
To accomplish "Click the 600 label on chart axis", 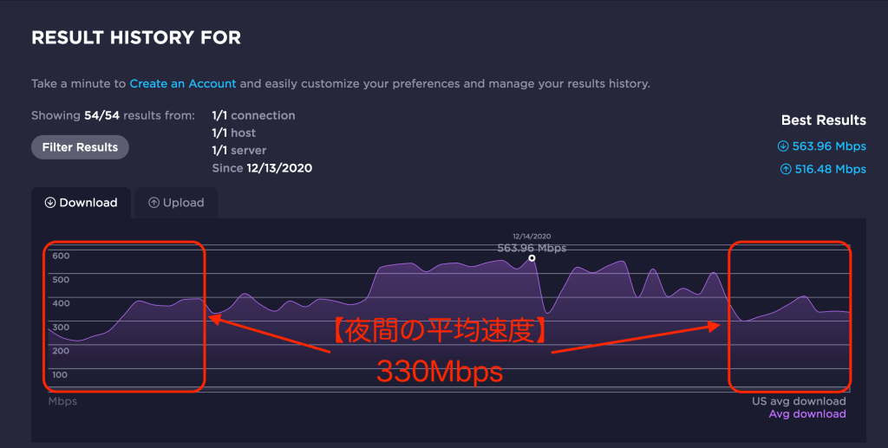I will (60, 256).
